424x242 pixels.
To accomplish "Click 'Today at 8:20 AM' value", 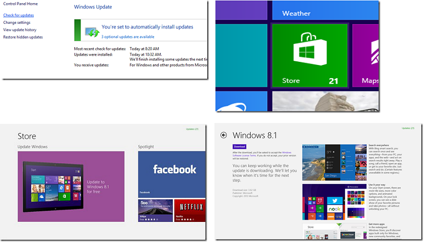I will pos(144,49).
